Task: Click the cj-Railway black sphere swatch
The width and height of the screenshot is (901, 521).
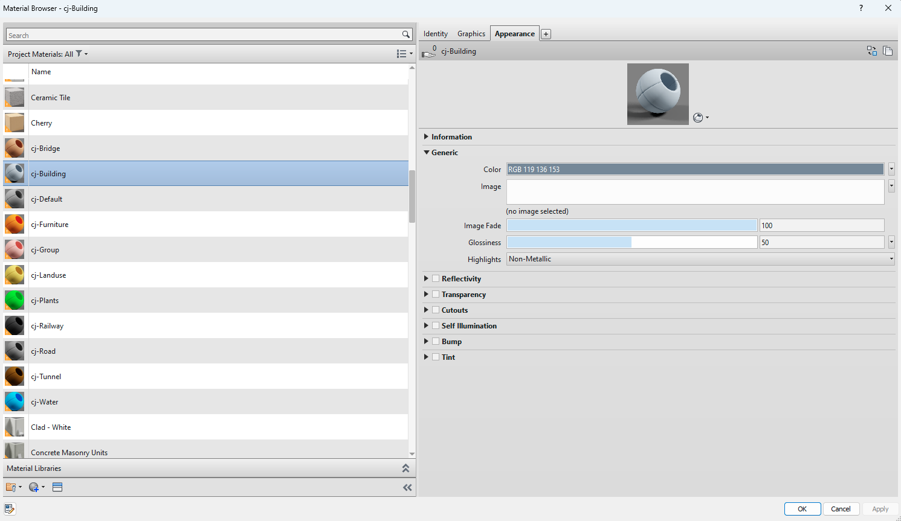Action: (x=15, y=325)
